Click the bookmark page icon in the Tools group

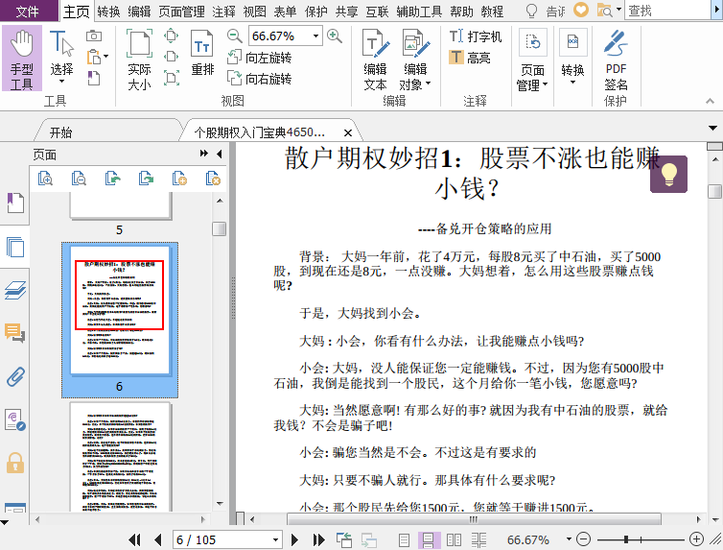(94, 78)
